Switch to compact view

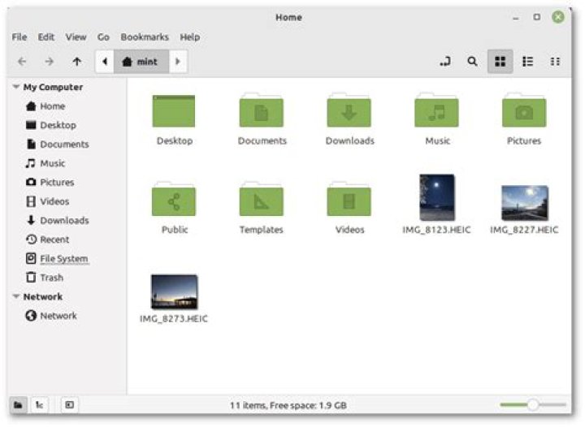point(555,62)
